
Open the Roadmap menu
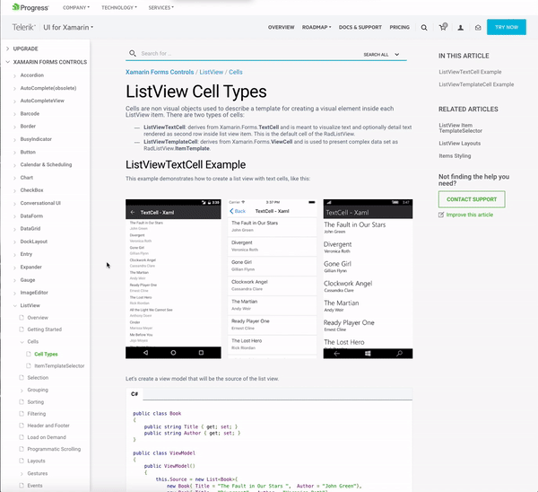(x=317, y=28)
